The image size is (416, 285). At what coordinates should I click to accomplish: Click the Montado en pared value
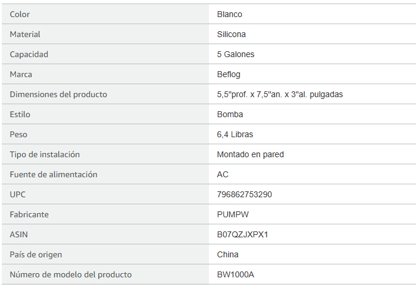(x=251, y=154)
